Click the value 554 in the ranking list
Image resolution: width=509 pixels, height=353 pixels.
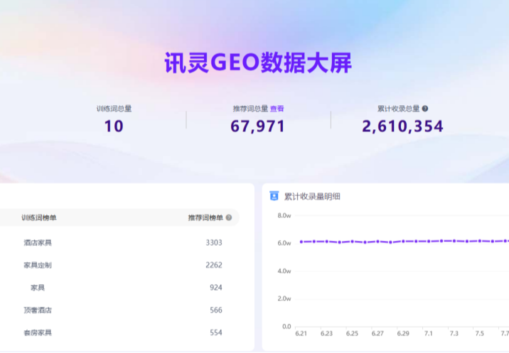(216, 332)
